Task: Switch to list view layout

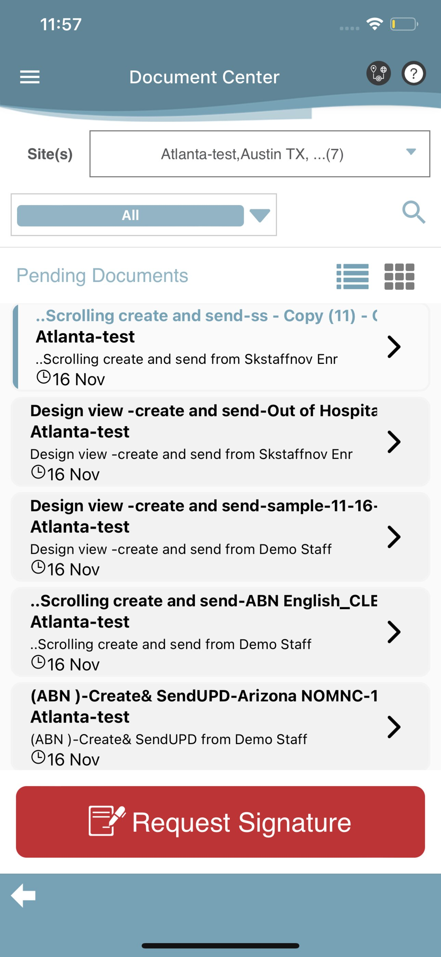Action: coord(352,277)
